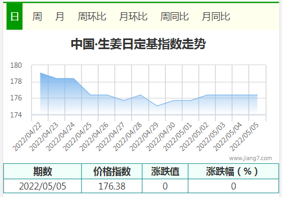The width and height of the screenshot is (282, 197).
Task: Click the 涨跌值 column header
Action: click(165, 171)
